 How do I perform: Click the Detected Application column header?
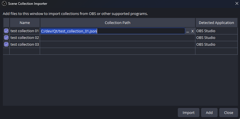coord(216,23)
